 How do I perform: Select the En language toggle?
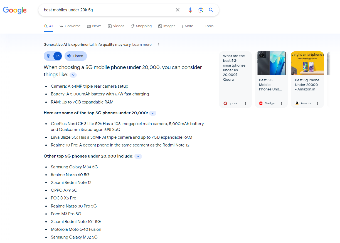(58, 56)
